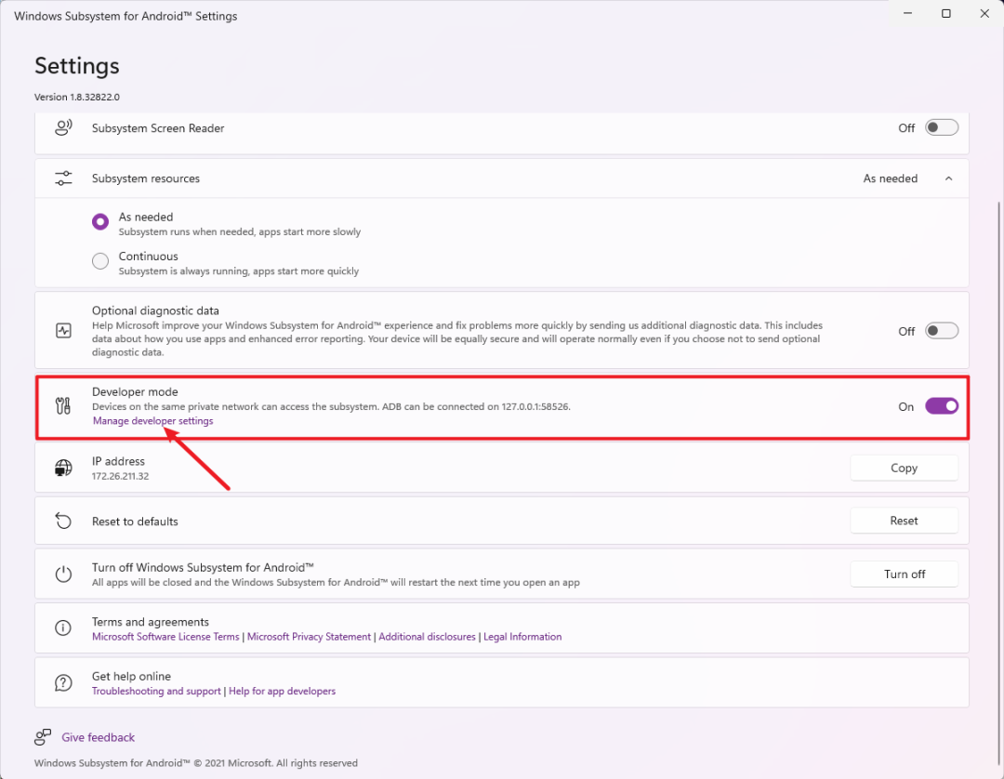Click the Settings heading
Image resolution: width=1004 pixels, height=779 pixels.
coord(77,66)
